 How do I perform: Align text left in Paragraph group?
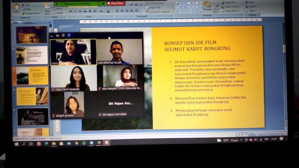tap(117, 11)
